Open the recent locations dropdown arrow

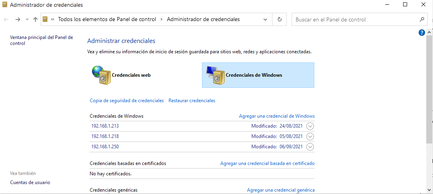click(27, 19)
